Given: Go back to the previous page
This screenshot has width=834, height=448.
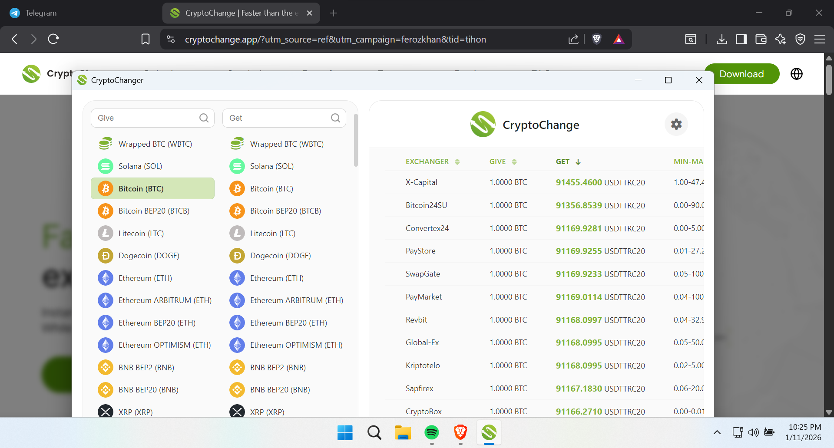Looking at the screenshot, I should point(15,39).
